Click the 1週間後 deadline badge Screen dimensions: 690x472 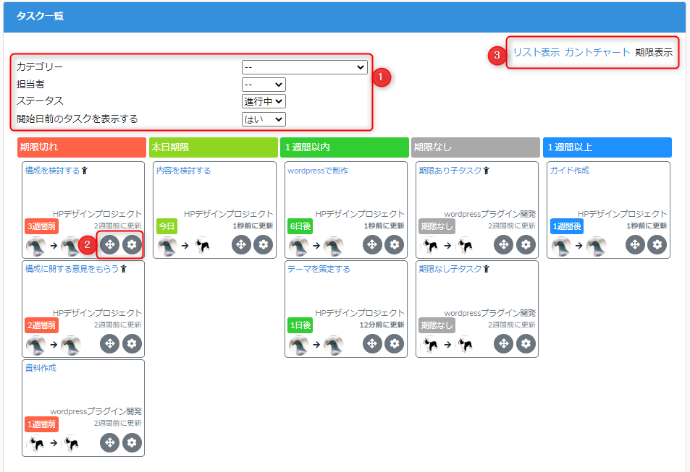567,226
